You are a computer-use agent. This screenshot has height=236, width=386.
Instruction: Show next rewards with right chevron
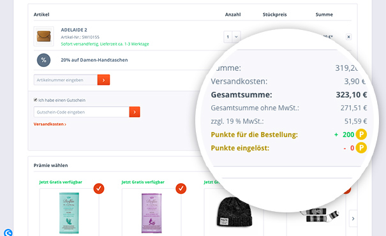pyautogui.click(x=353, y=219)
